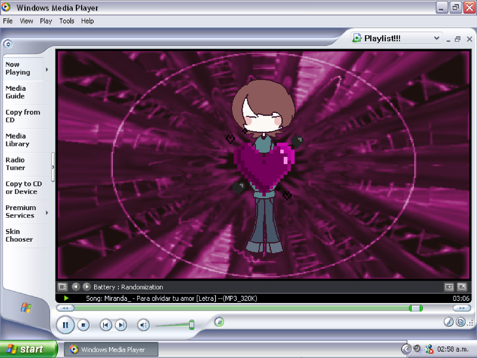This screenshot has height=358, width=477.
Task: Select Windows Media Player taskbar button
Action: (x=111, y=349)
